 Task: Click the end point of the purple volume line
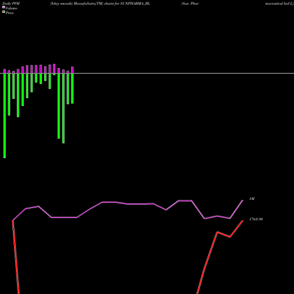tap(243, 201)
